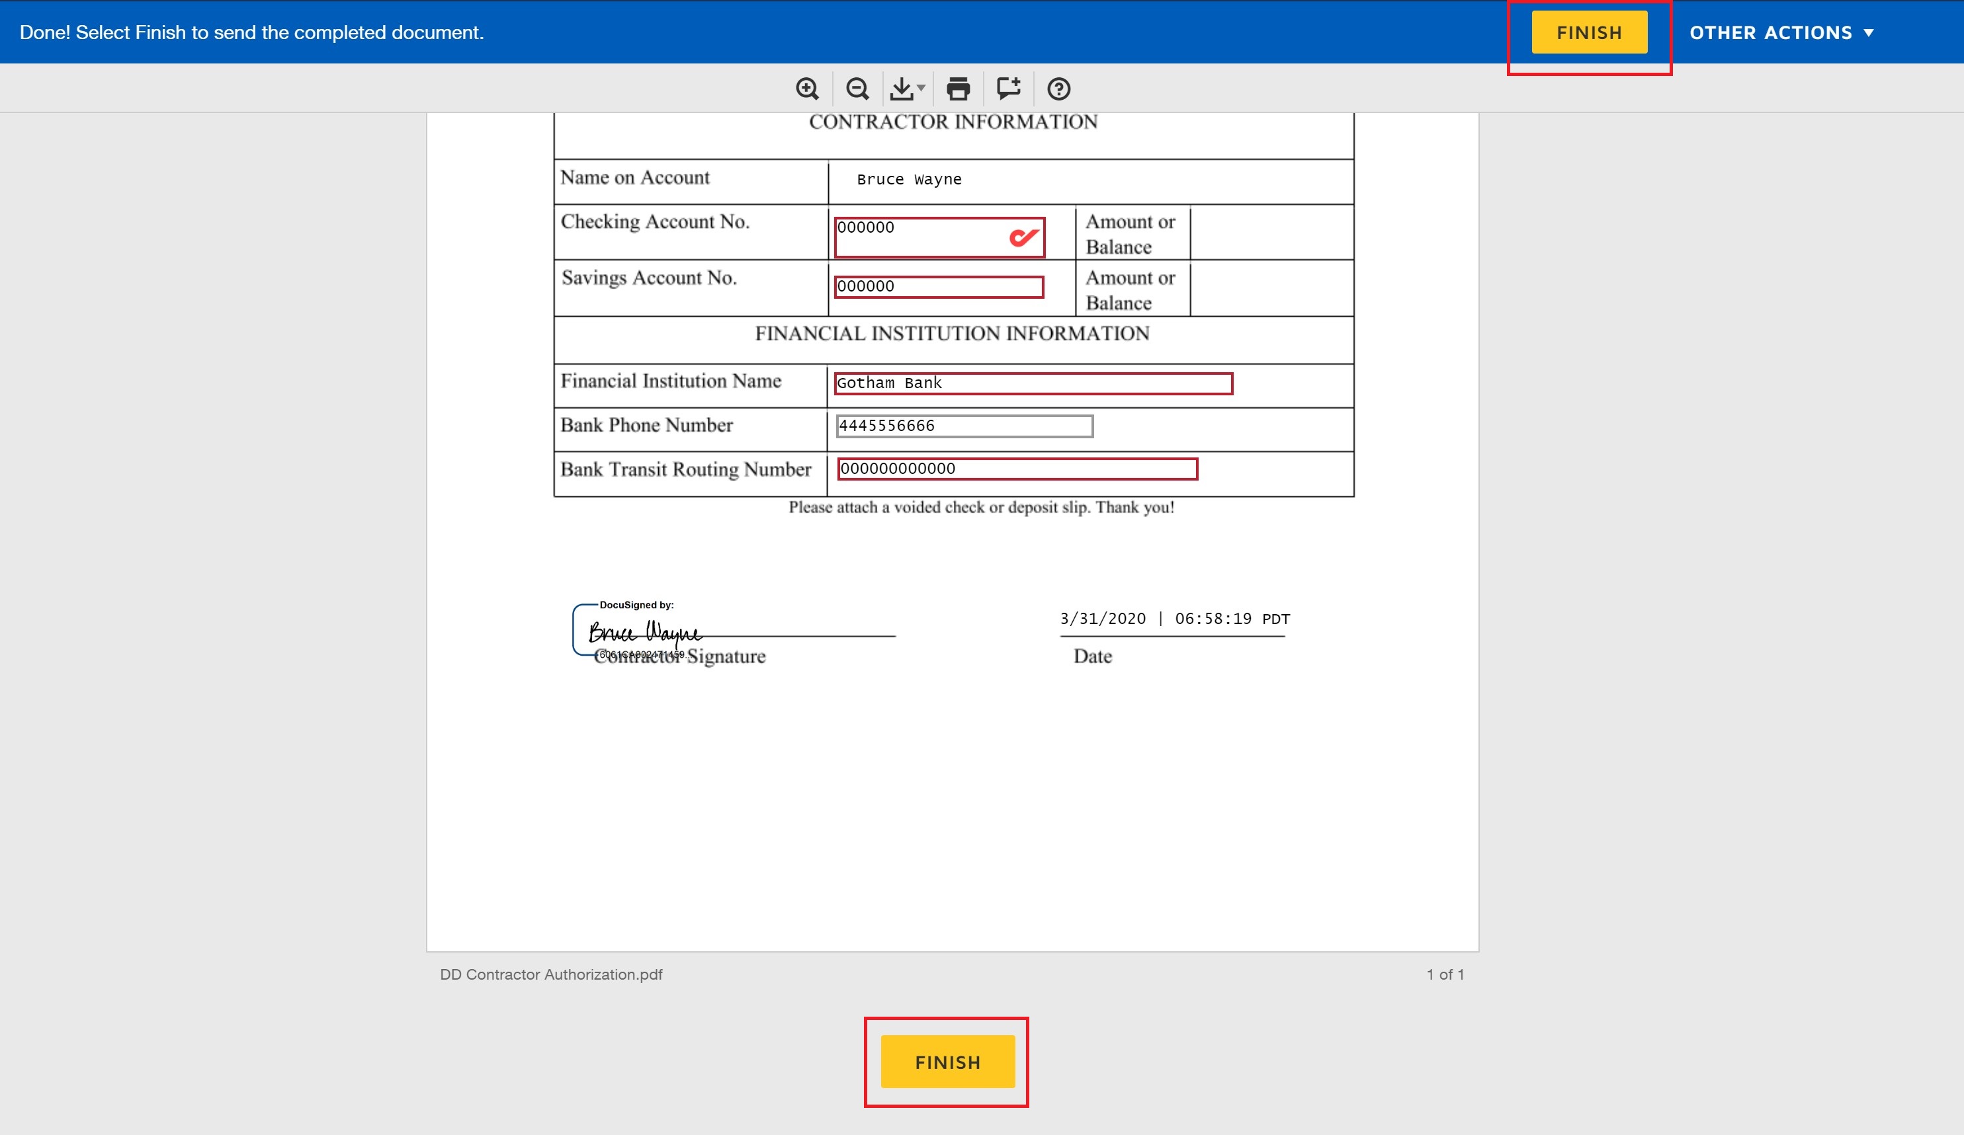
Task: Click the add comment icon
Action: 1009,88
